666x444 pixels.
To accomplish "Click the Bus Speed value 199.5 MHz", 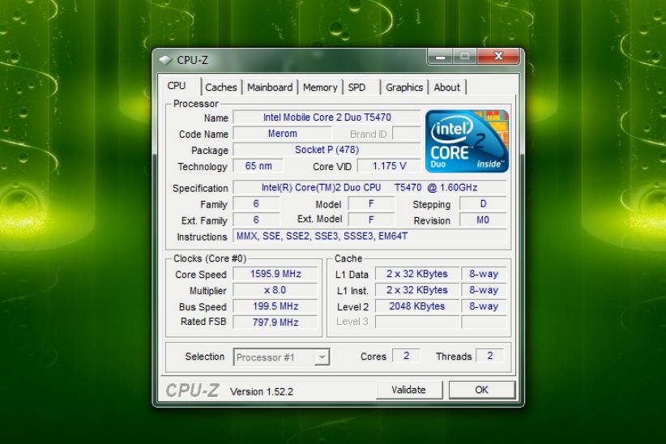I will 275,306.
